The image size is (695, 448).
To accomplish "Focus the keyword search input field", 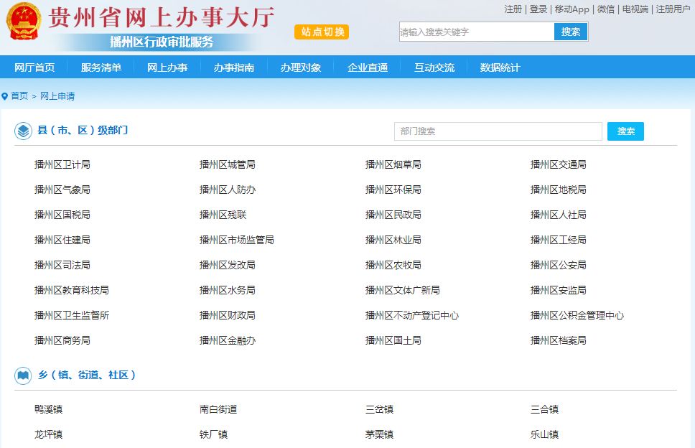I will pyautogui.click(x=477, y=32).
